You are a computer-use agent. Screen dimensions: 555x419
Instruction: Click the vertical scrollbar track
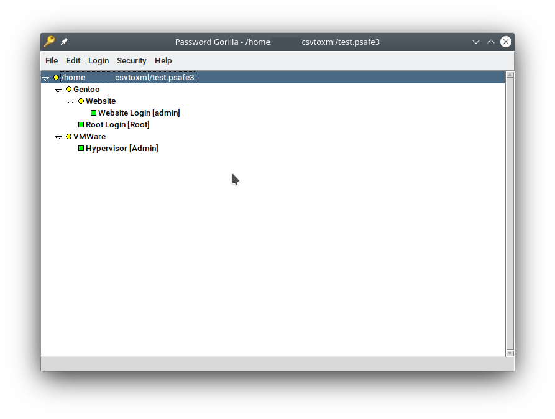[510, 214]
